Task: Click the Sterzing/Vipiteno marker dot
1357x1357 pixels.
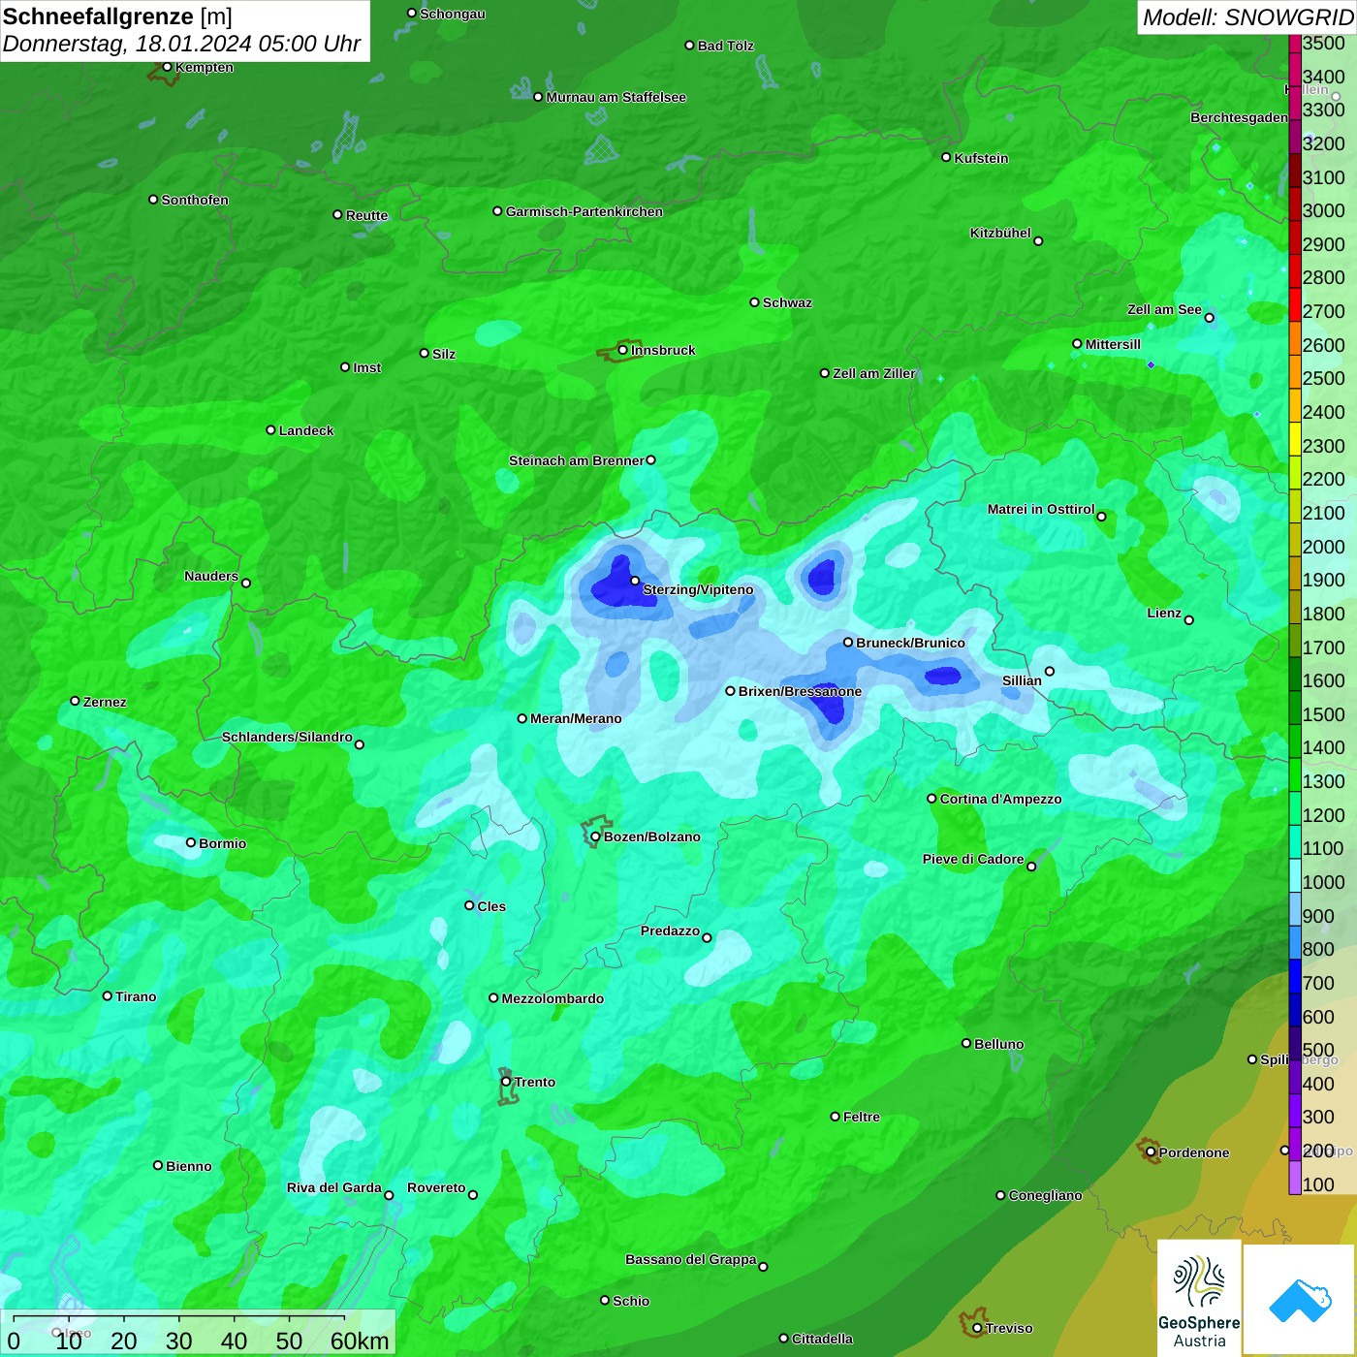Action: tap(635, 581)
